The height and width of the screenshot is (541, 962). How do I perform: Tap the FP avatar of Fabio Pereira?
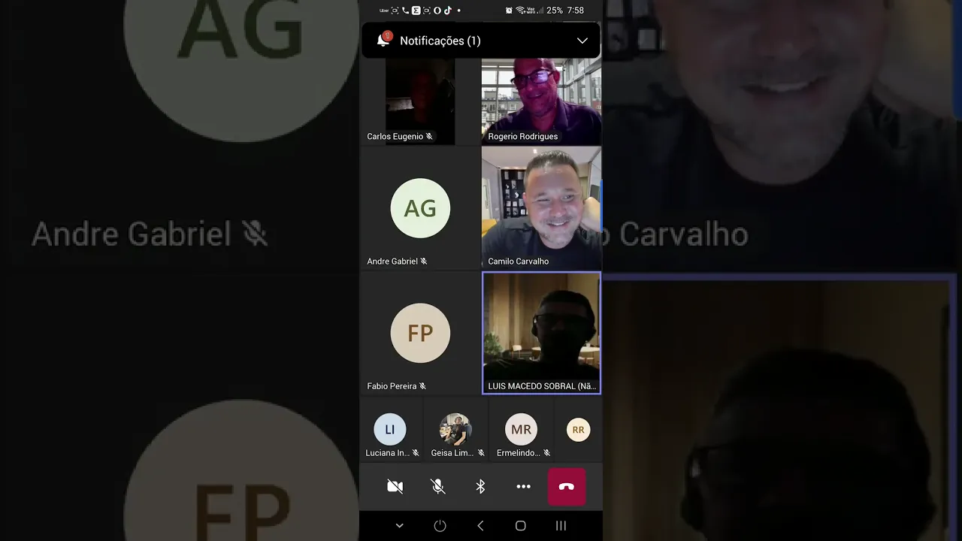coord(420,333)
